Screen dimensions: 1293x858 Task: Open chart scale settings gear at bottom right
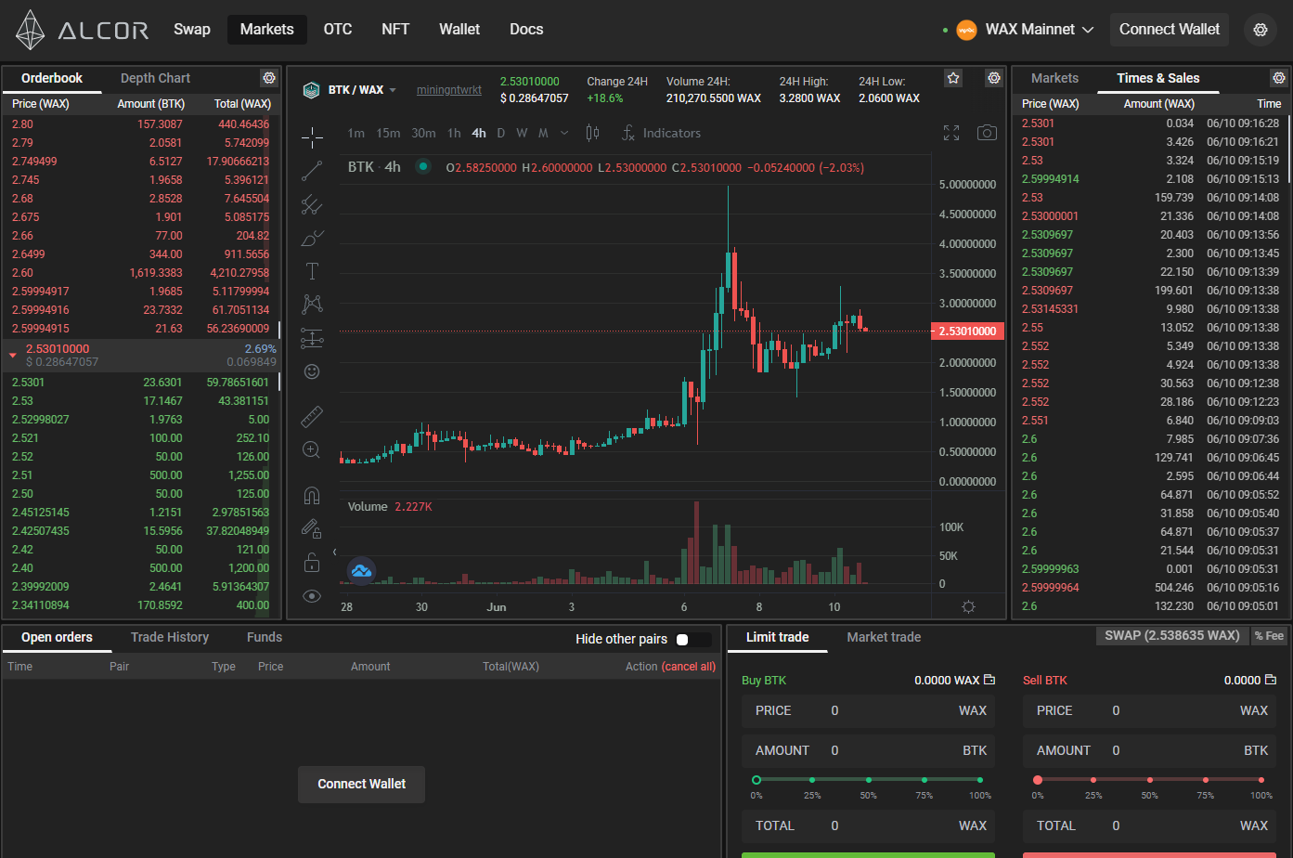click(968, 606)
